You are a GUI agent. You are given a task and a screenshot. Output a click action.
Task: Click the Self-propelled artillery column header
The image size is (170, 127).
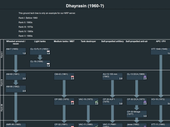coord(112,41)
